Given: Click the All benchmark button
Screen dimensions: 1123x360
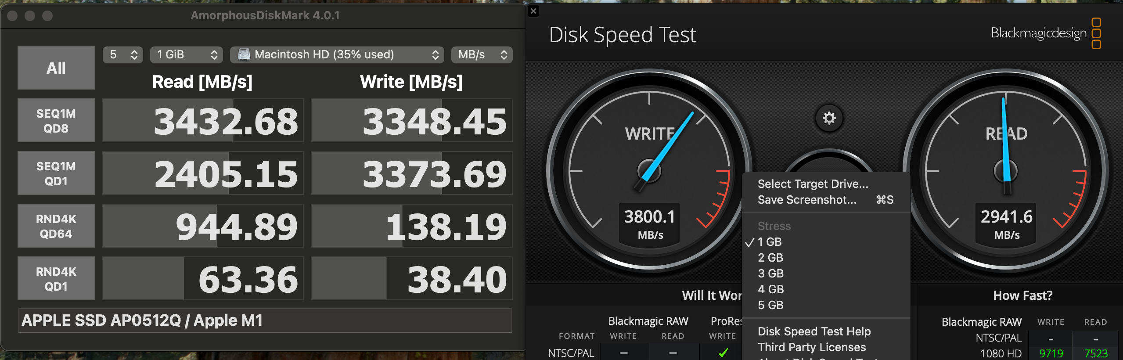Looking at the screenshot, I should [56, 68].
